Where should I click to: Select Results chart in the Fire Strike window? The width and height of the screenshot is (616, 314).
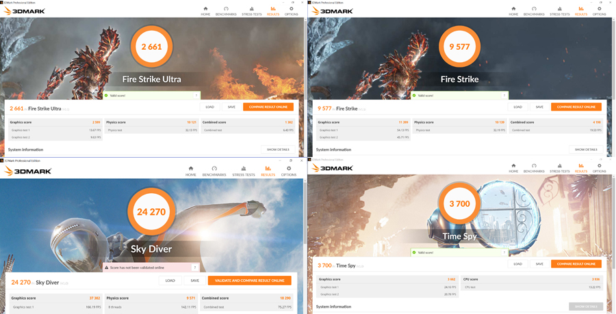(581, 11)
